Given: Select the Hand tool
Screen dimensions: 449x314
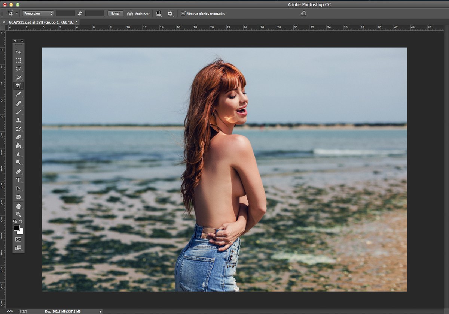Looking at the screenshot, I should [x=18, y=206].
